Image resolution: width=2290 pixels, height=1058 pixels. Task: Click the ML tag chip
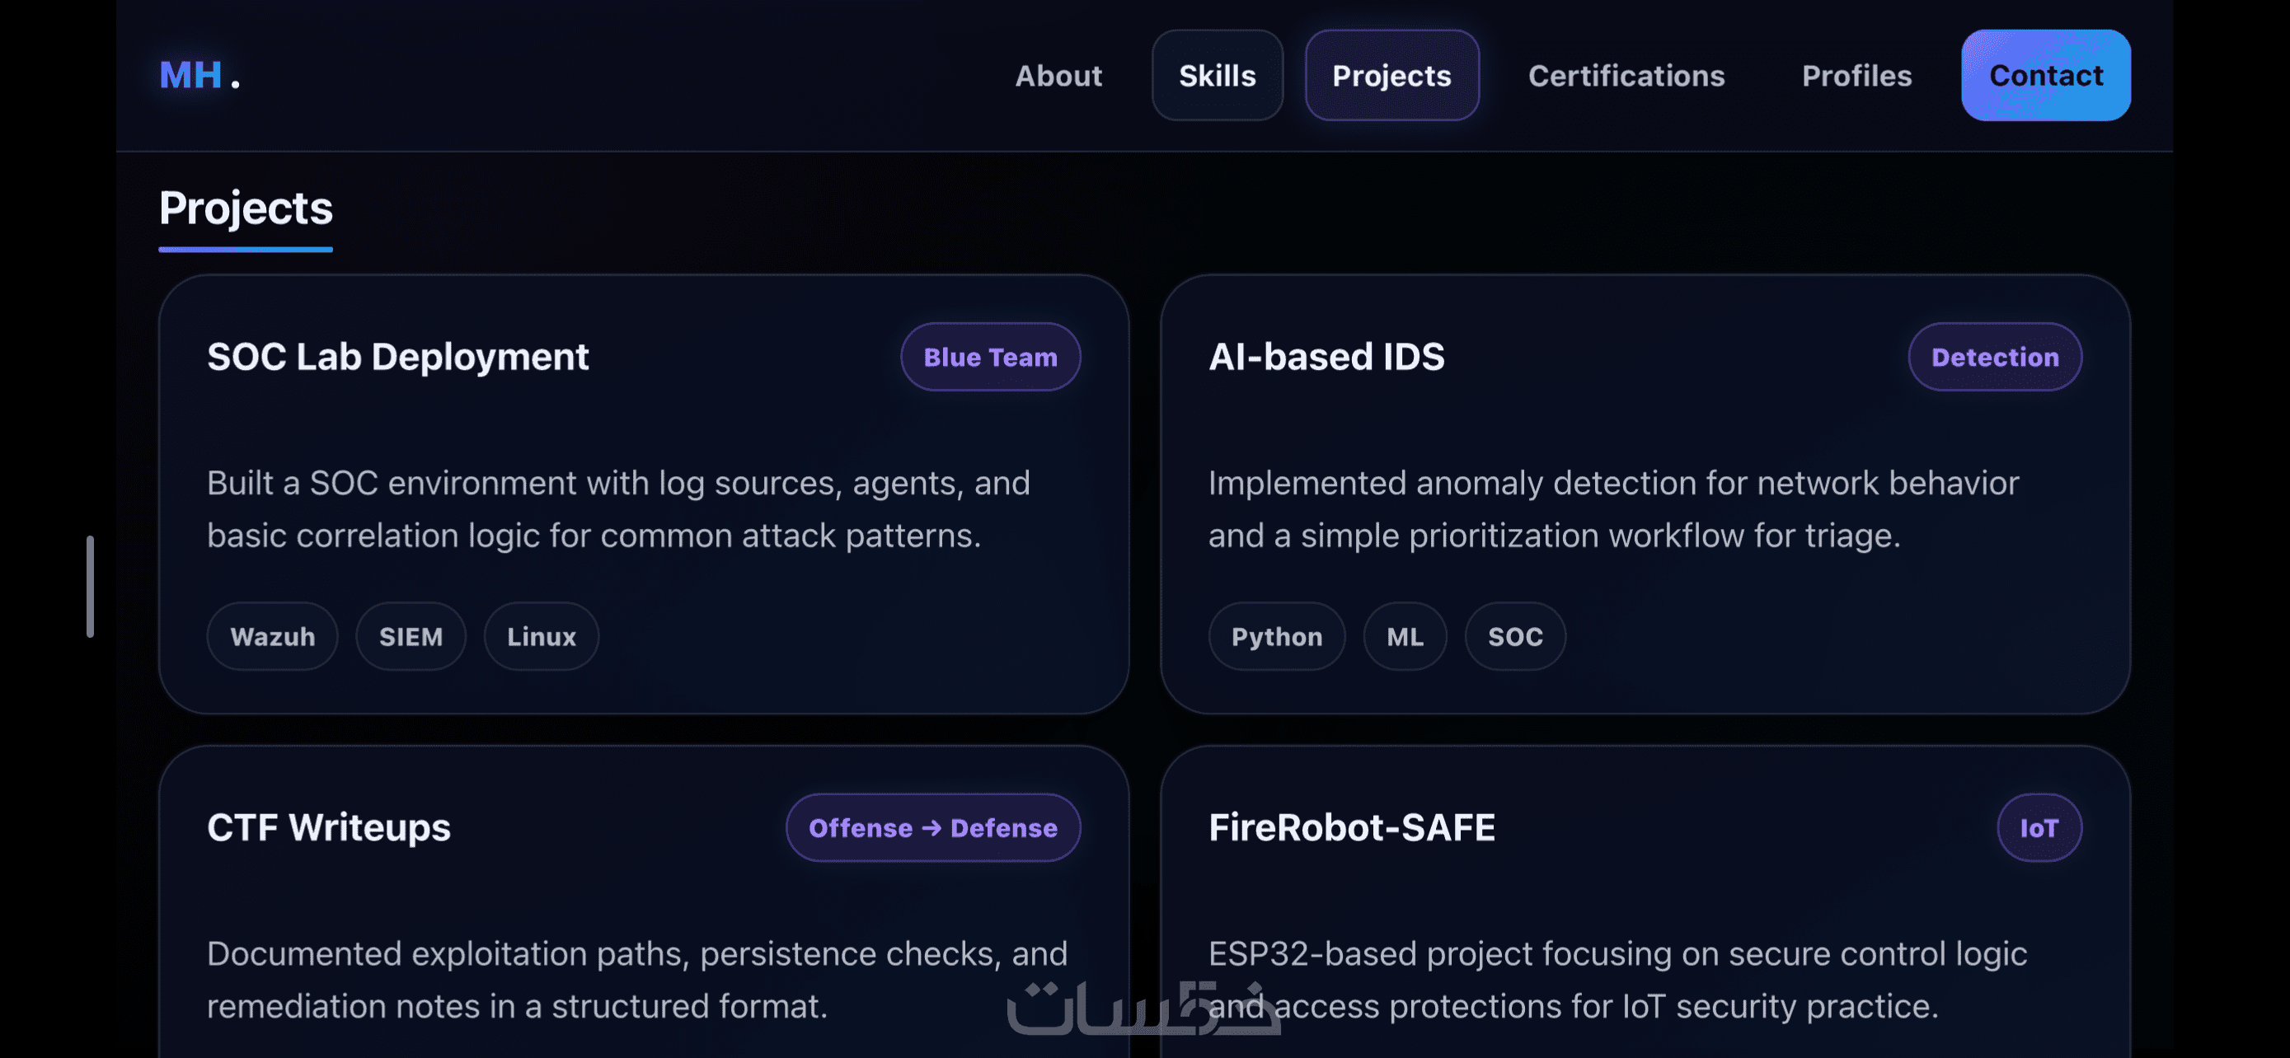tap(1404, 636)
